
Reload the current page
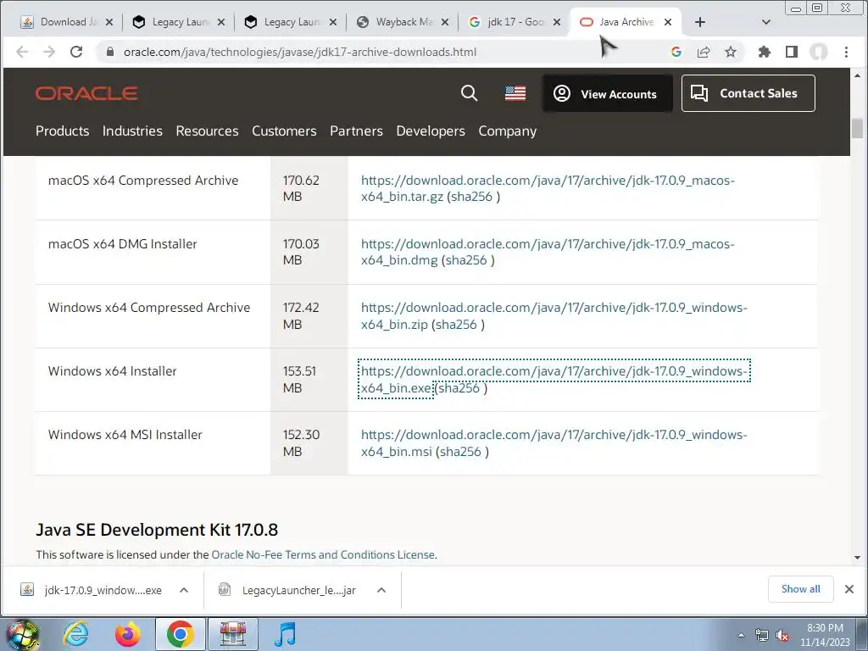pos(76,52)
